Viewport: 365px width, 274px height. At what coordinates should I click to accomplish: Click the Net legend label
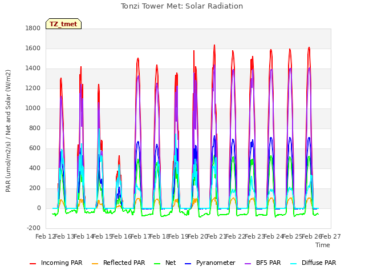pos(171,263)
